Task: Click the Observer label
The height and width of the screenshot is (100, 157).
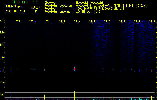Action: tap(51, 3)
